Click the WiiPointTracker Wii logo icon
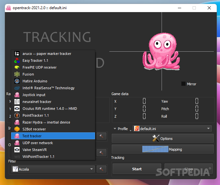This screenshot has height=185, width=220. pyautogui.click(x=17, y=157)
